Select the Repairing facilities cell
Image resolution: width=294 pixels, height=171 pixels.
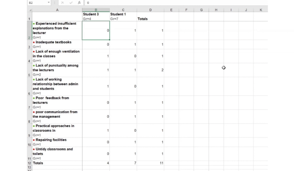[57, 142]
